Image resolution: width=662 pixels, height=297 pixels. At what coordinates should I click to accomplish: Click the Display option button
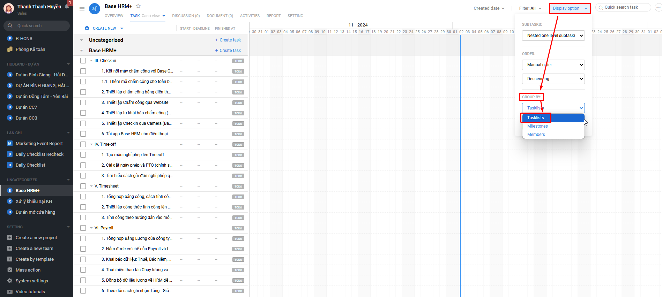point(570,8)
